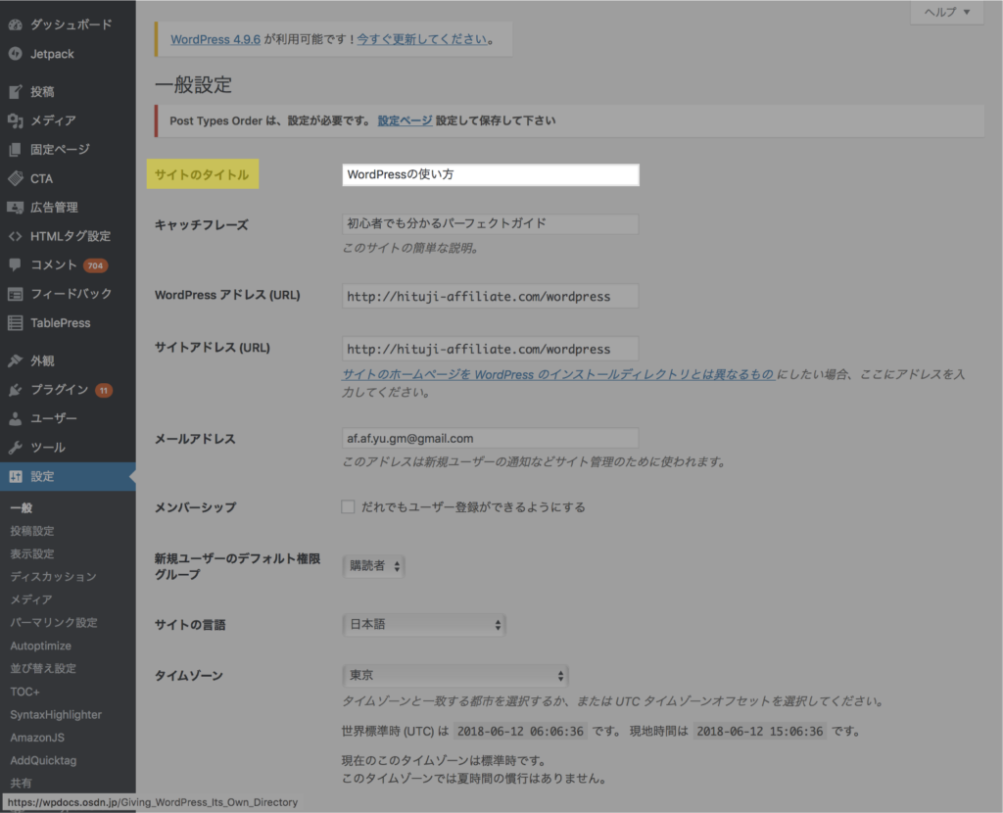Image resolution: width=1003 pixels, height=813 pixels.
Task: Click the TablePress table icon
Action: [16, 323]
